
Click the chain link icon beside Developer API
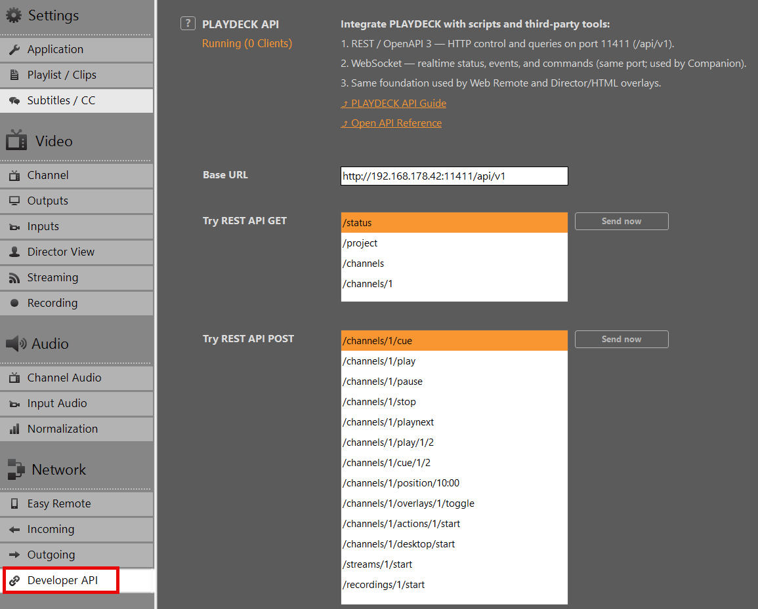tap(14, 581)
